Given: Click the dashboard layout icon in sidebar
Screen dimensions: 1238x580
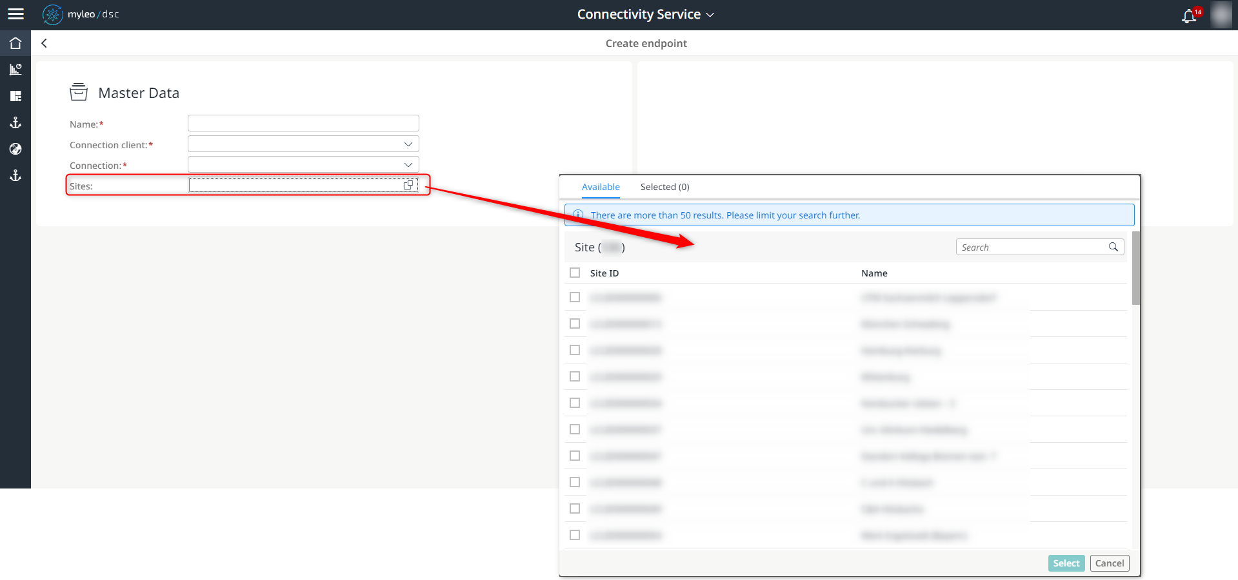Looking at the screenshot, I should click(x=15, y=95).
